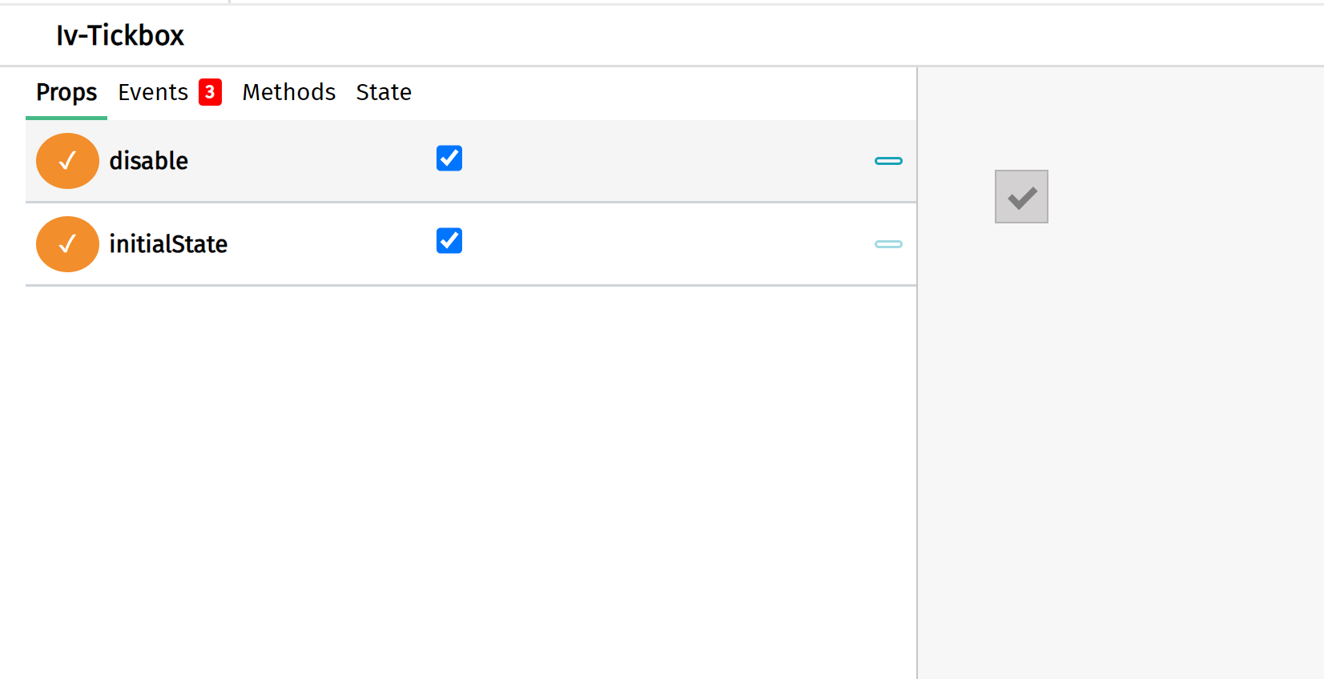Click the red 3 badge on Events
The image size is (1324, 679).
(x=210, y=92)
